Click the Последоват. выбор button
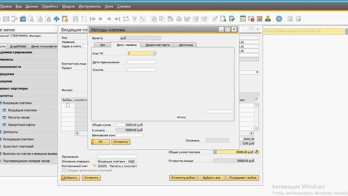This screenshot has height=196, width=348. coord(243,177)
